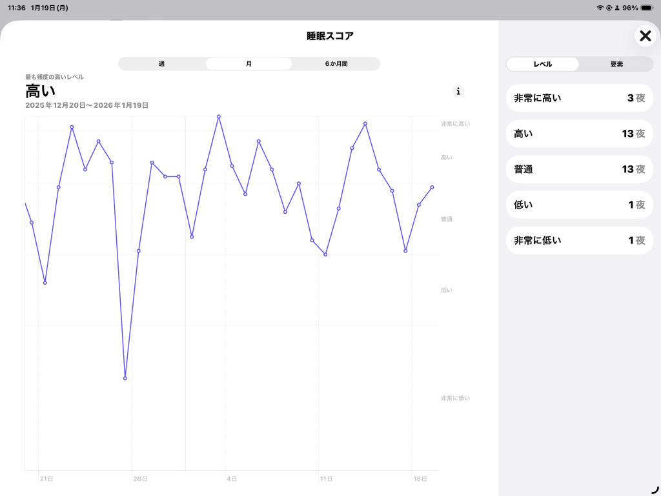This screenshot has width=661, height=496.
Task: Open the 非常に高い 3夜 row
Action: pos(579,98)
